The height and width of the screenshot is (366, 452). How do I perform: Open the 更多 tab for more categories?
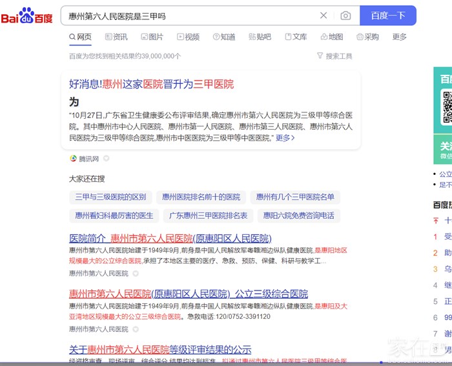tap(399, 37)
